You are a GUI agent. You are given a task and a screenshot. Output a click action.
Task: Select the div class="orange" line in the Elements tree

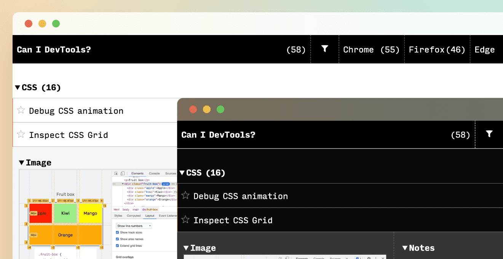click(x=152, y=200)
